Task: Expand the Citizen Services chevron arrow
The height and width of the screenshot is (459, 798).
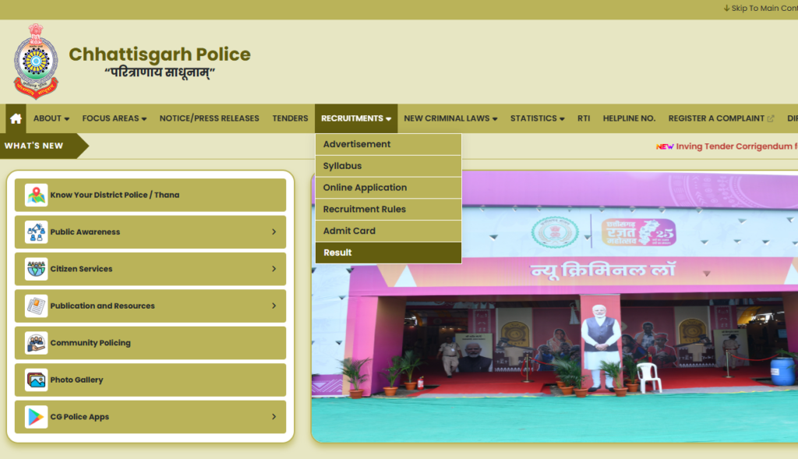Action: pos(274,269)
